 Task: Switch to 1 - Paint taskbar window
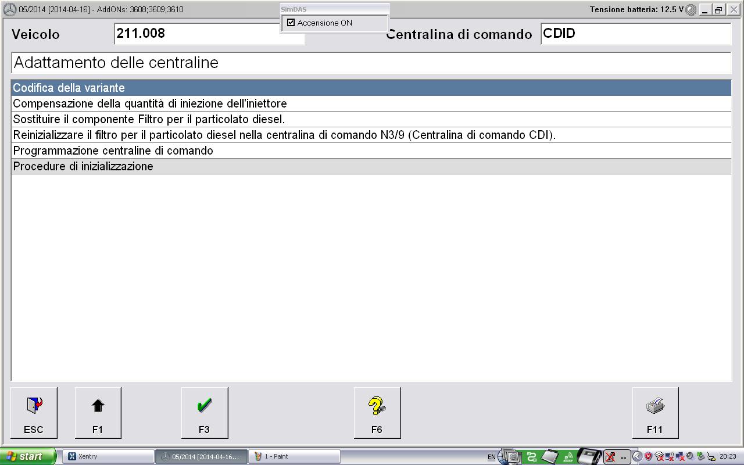tap(294, 457)
